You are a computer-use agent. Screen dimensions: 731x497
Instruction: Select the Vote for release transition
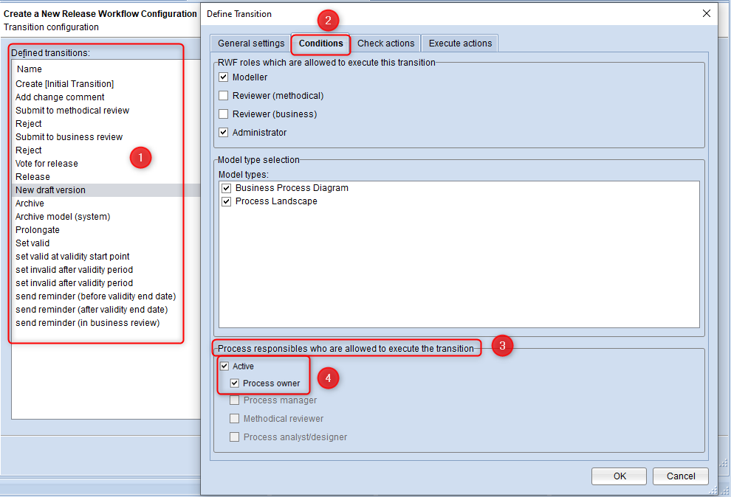click(106, 164)
